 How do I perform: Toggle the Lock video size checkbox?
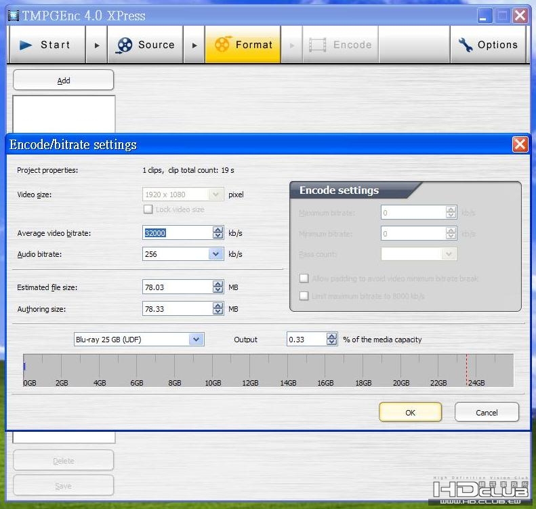click(x=148, y=209)
